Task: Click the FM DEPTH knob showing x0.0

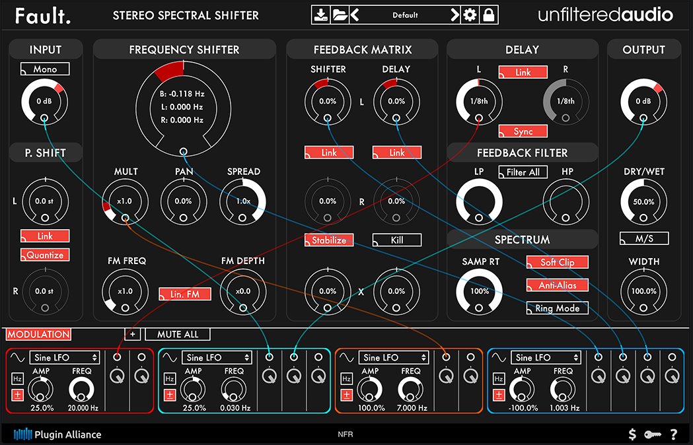Action: [x=242, y=292]
